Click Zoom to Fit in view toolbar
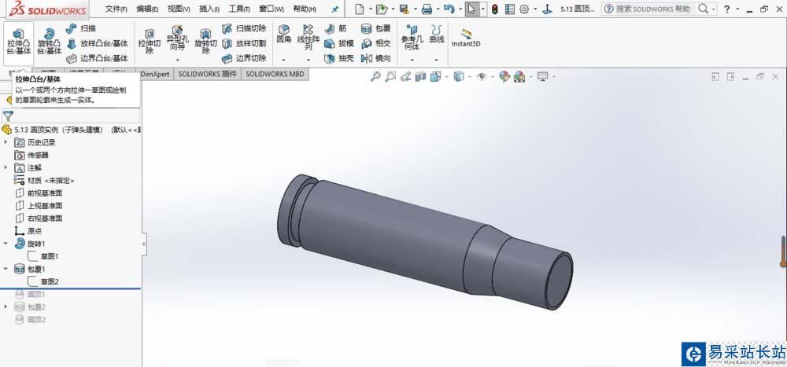787x367 pixels. [x=375, y=76]
